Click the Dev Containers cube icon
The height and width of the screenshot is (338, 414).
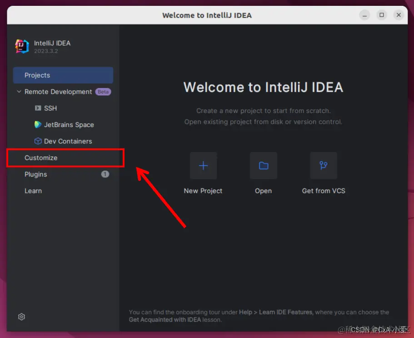tap(38, 141)
